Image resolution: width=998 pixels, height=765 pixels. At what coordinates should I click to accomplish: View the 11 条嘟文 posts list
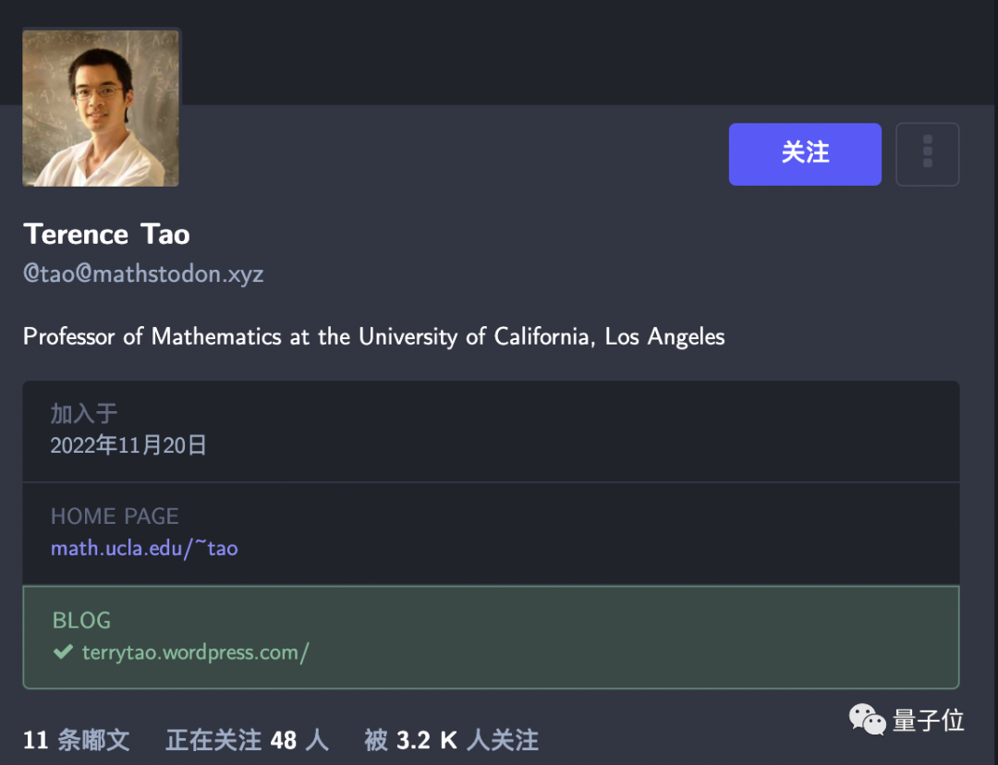point(77,740)
